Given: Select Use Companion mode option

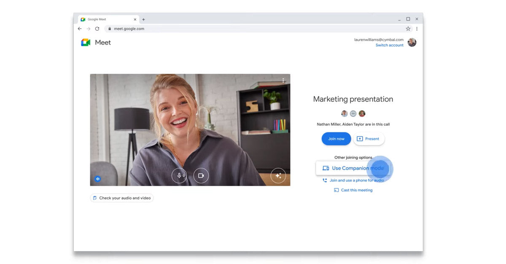Looking at the screenshot, I should point(353,168).
